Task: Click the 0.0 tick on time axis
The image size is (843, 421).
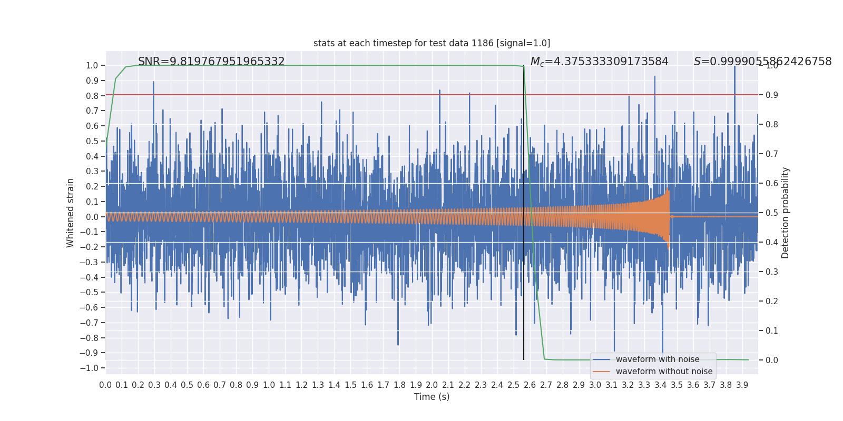Action: point(105,385)
